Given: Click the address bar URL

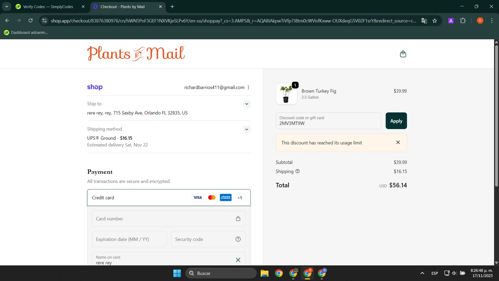Looking at the screenshot, I should point(234,21).
